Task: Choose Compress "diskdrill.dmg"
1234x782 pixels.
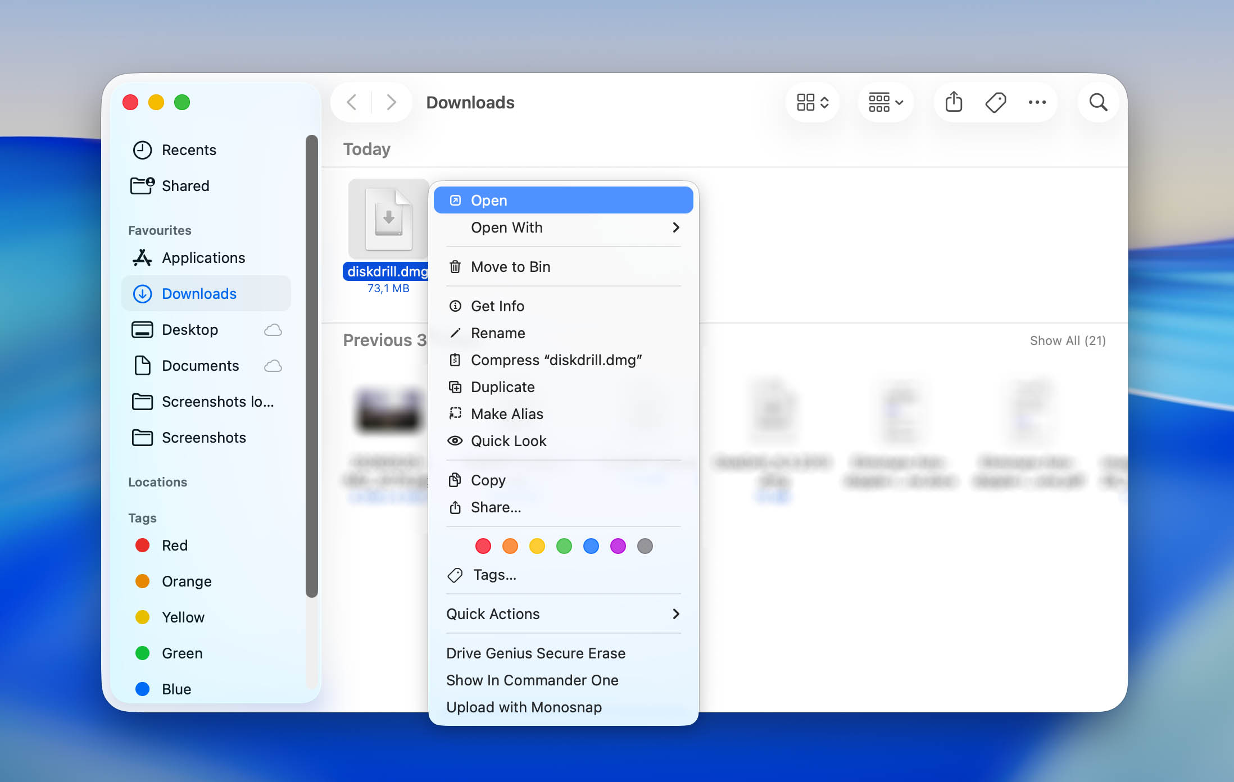Action: (x=563, y=360)
